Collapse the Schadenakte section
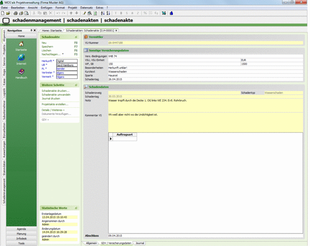Image resolution: width=310 pixels, height=246 pixels. click(x=76, y=37)
